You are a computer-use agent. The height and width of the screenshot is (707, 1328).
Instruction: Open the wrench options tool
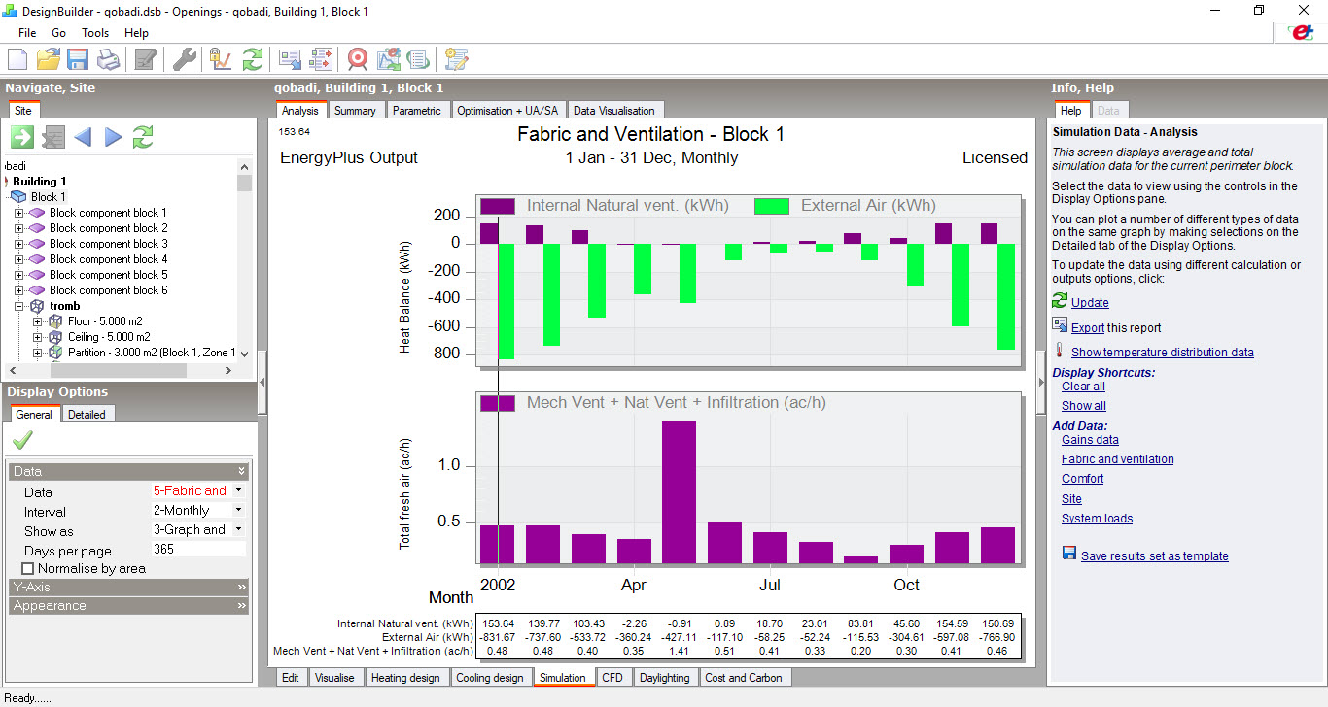[184, 59]
